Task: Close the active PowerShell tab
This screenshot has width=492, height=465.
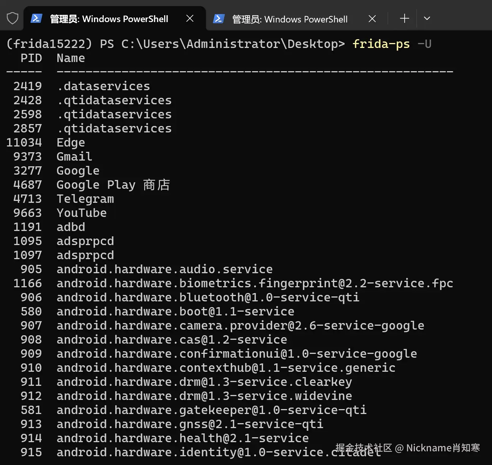Action: 190,18
